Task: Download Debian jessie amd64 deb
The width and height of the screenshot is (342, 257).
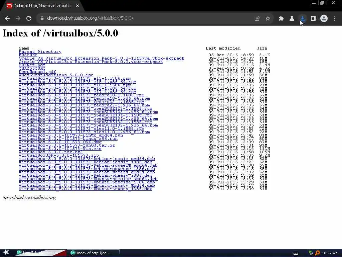Action: (87, 159)
